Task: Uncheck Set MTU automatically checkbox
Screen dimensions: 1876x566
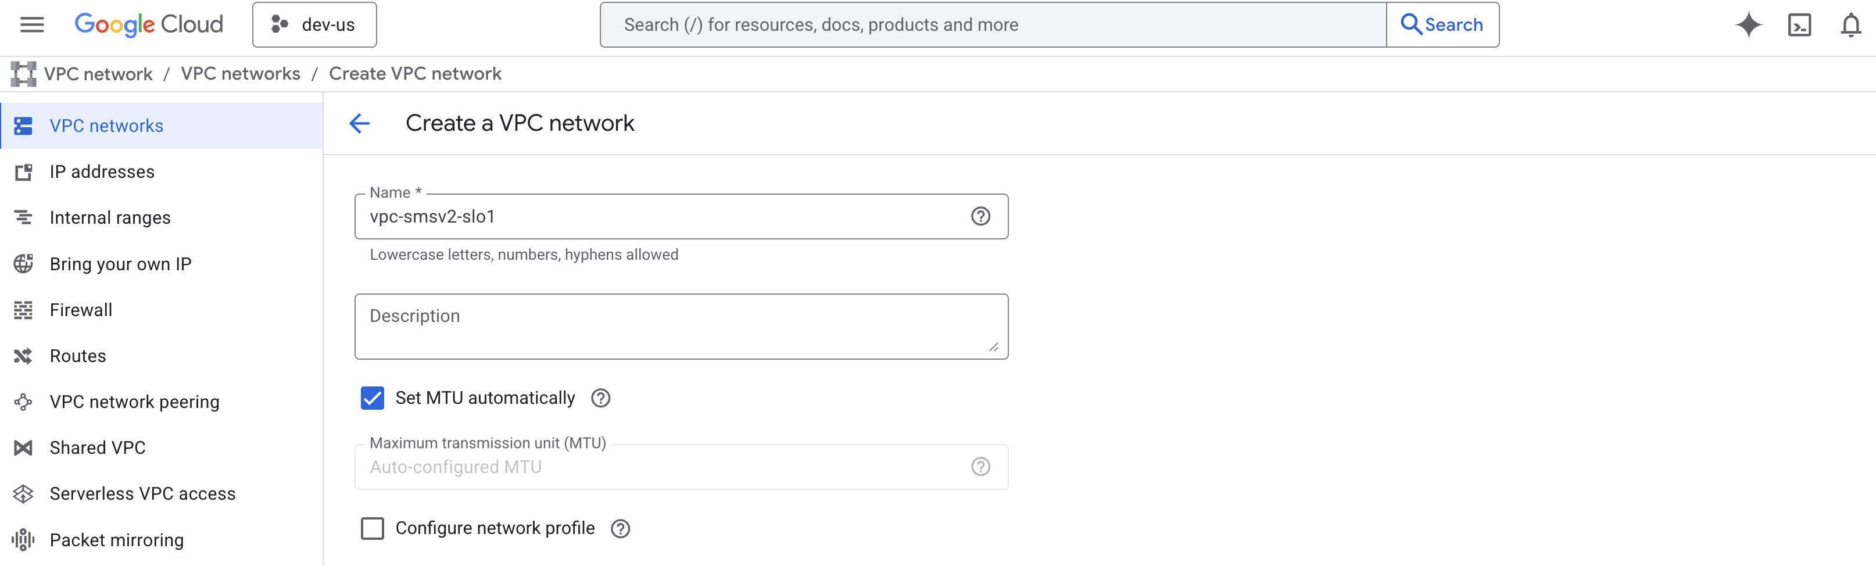Action: [372, 397]
